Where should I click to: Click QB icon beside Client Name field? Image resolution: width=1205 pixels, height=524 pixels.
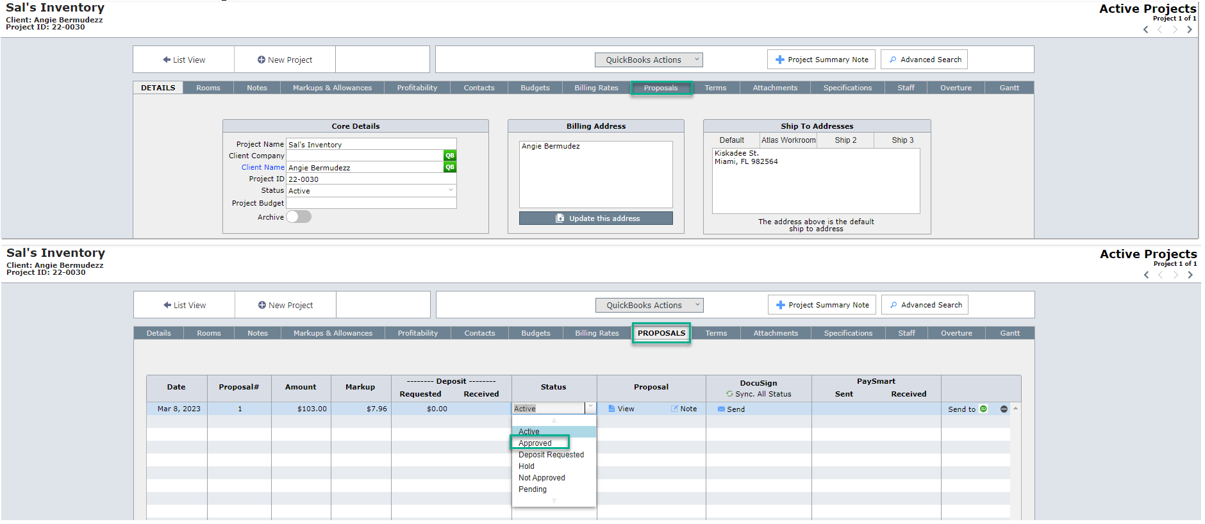450,167
